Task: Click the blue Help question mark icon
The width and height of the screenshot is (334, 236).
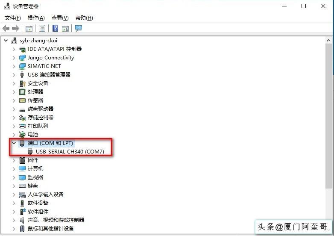Action: (55, 28)
